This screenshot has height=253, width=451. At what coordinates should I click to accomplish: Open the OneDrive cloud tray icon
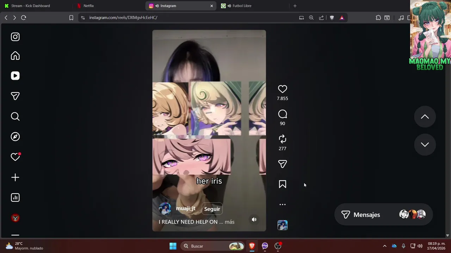tap(394, 246)
